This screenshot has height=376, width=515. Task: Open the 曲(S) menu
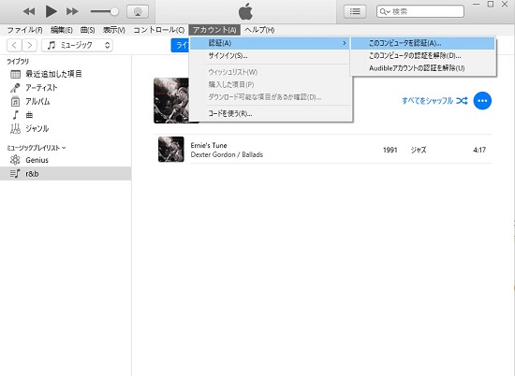point(87,30)
